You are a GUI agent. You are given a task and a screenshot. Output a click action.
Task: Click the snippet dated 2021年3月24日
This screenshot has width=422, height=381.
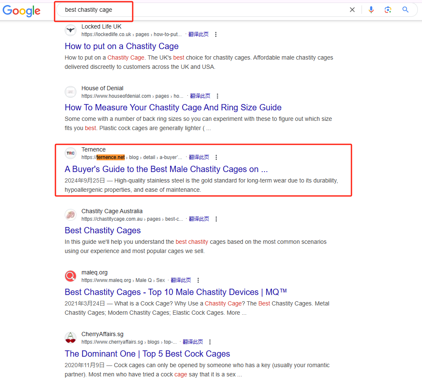pos(197,308)
